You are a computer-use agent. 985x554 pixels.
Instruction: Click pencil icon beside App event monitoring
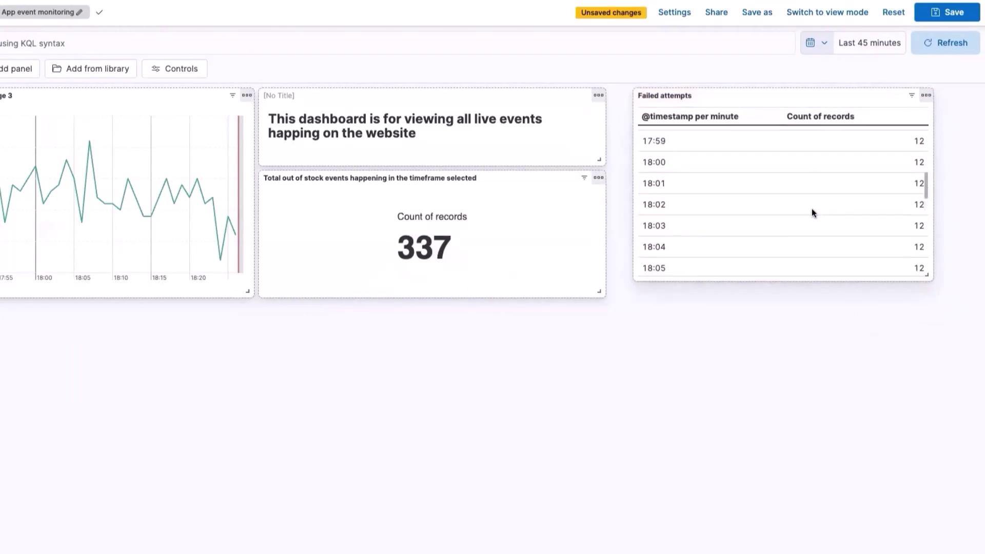[80, 12]
